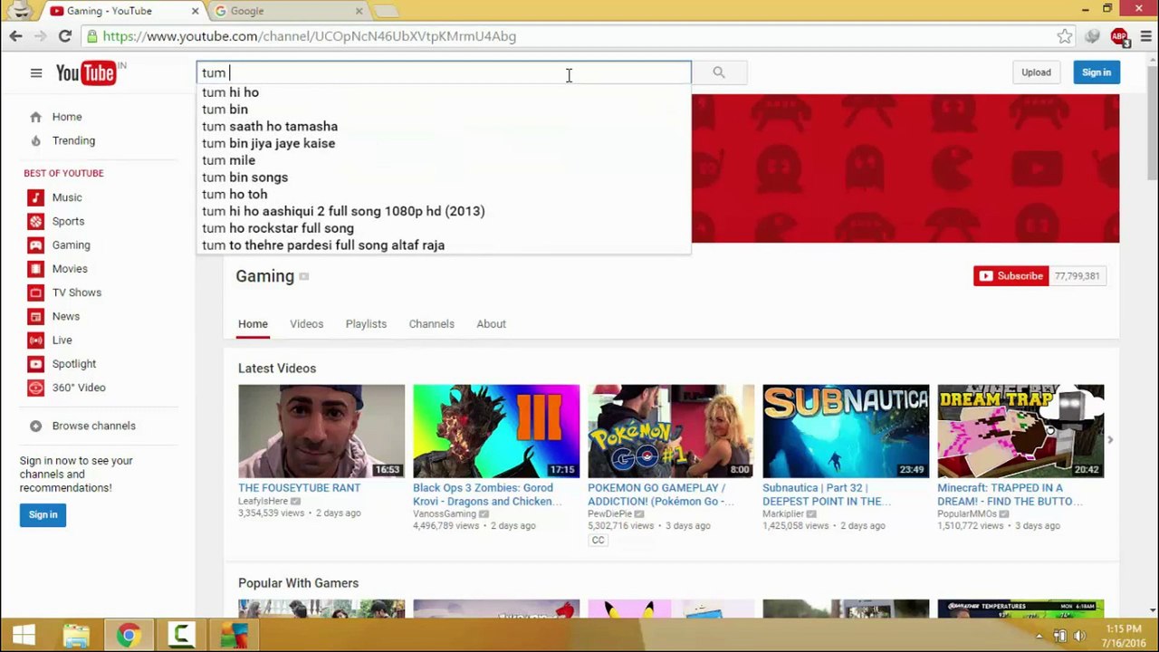Click the Browse channels plus icon
1159x652 pixels.
pyautogui.click(x=35, y=426)
